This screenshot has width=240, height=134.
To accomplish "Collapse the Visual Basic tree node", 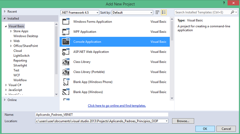I will point(6,26).
